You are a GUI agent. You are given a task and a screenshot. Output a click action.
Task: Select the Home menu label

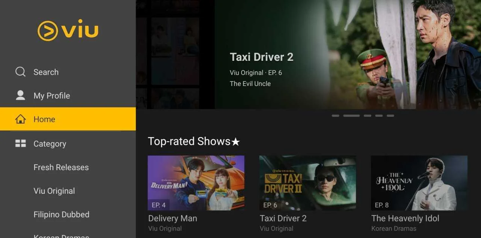click(44, 119)
